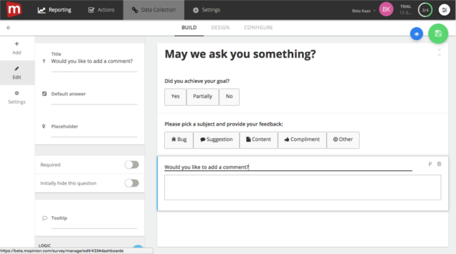Open the Data Collection menu
456x254 pixels.
[x=154, y=10]
